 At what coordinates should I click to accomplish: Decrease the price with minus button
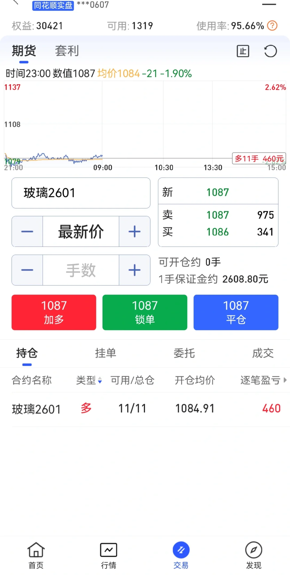coord(27,231)
